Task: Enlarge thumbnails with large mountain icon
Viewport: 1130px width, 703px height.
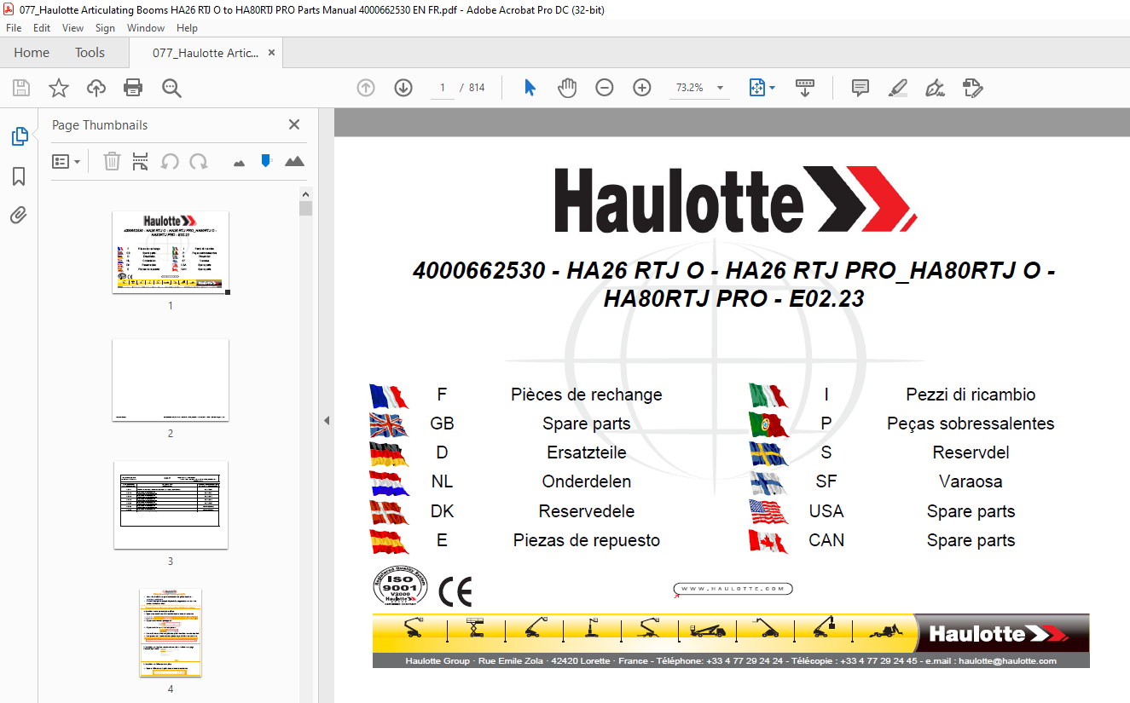Action: 294,161
